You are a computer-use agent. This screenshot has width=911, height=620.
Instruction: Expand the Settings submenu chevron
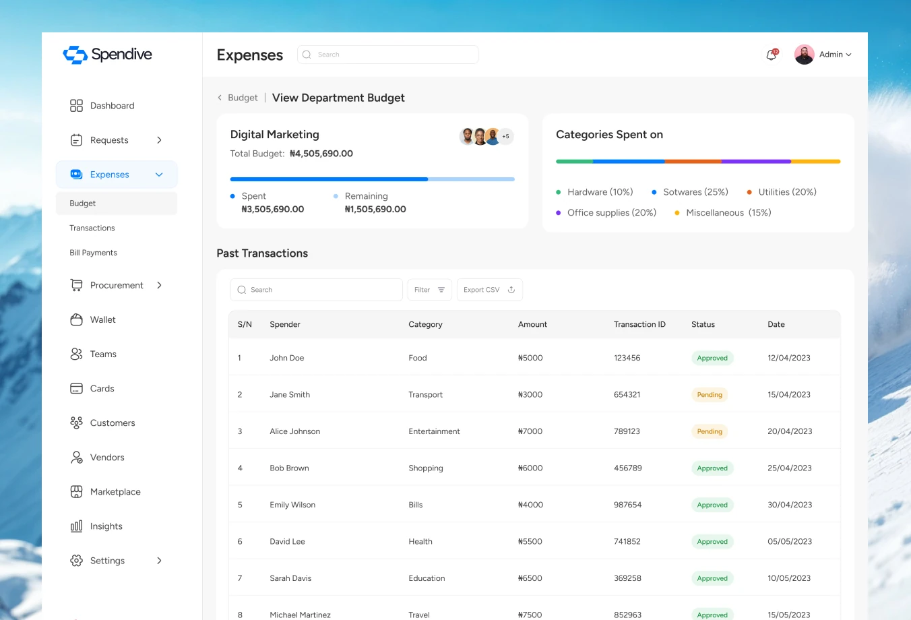(x=159, y=560)
